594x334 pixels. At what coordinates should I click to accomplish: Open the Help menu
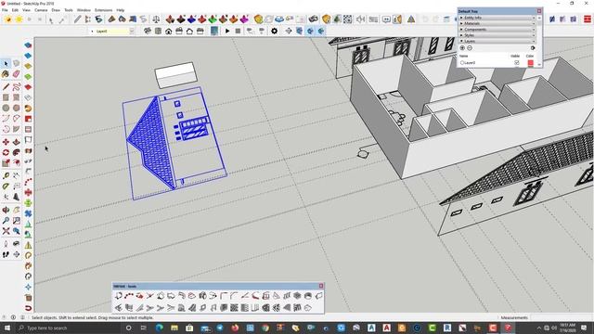coord(121,10)
